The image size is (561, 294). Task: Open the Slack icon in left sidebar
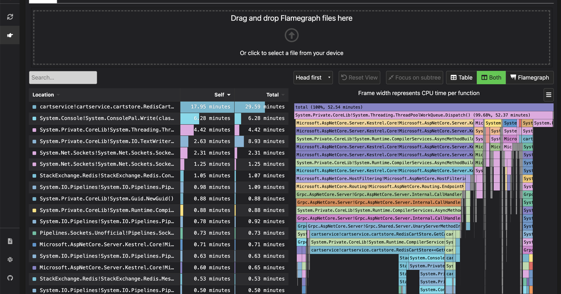[10, 259]
